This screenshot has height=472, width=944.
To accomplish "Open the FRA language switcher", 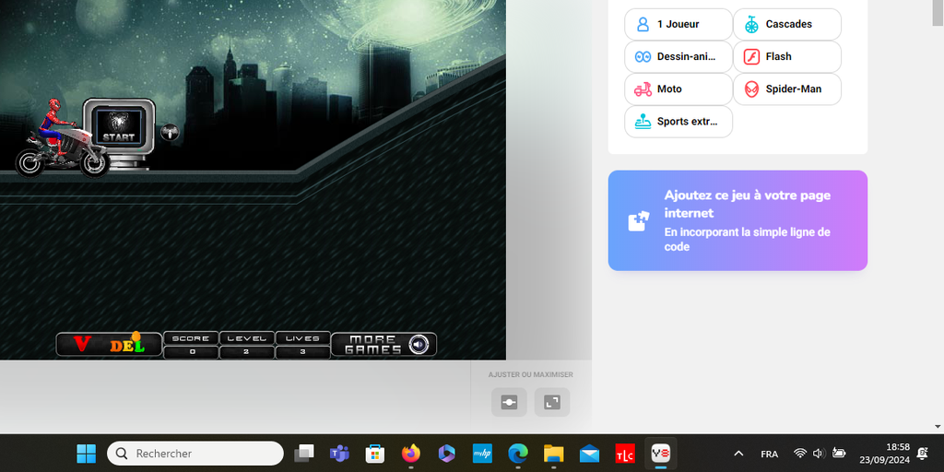I will click(769, 454).
